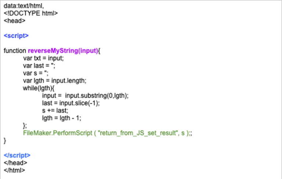Click the green FileMaker.PerformScript line

[107, 133]
